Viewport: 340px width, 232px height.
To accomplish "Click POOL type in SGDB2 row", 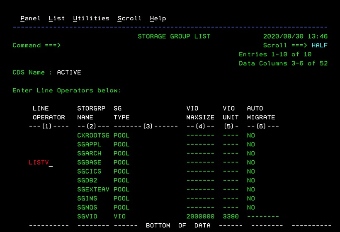I will click(x=121, y=181).
